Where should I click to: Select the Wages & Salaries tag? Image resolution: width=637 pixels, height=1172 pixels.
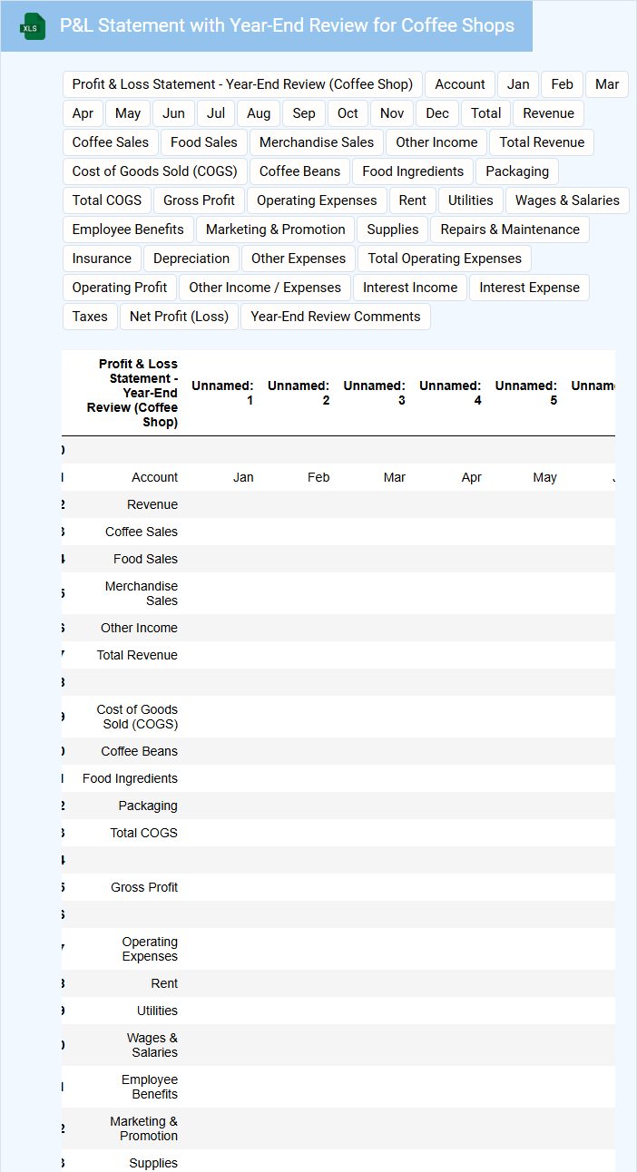coord(567,200)
